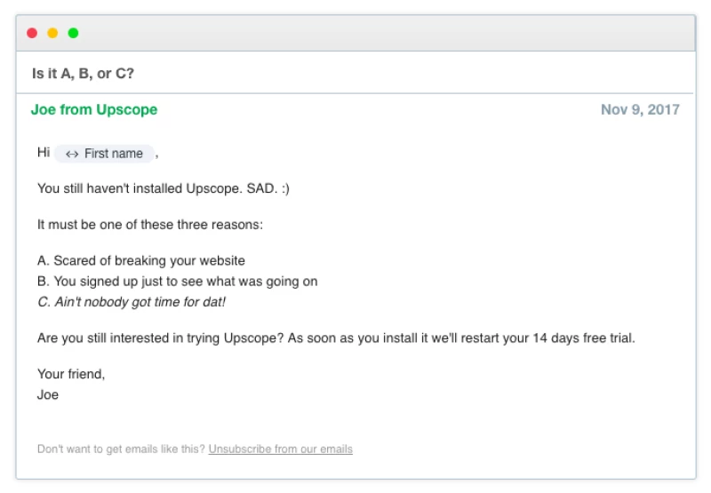Click the date Nov 9, 2017
This screenshot has width=711, height=493.
click(x=640, y=110)
